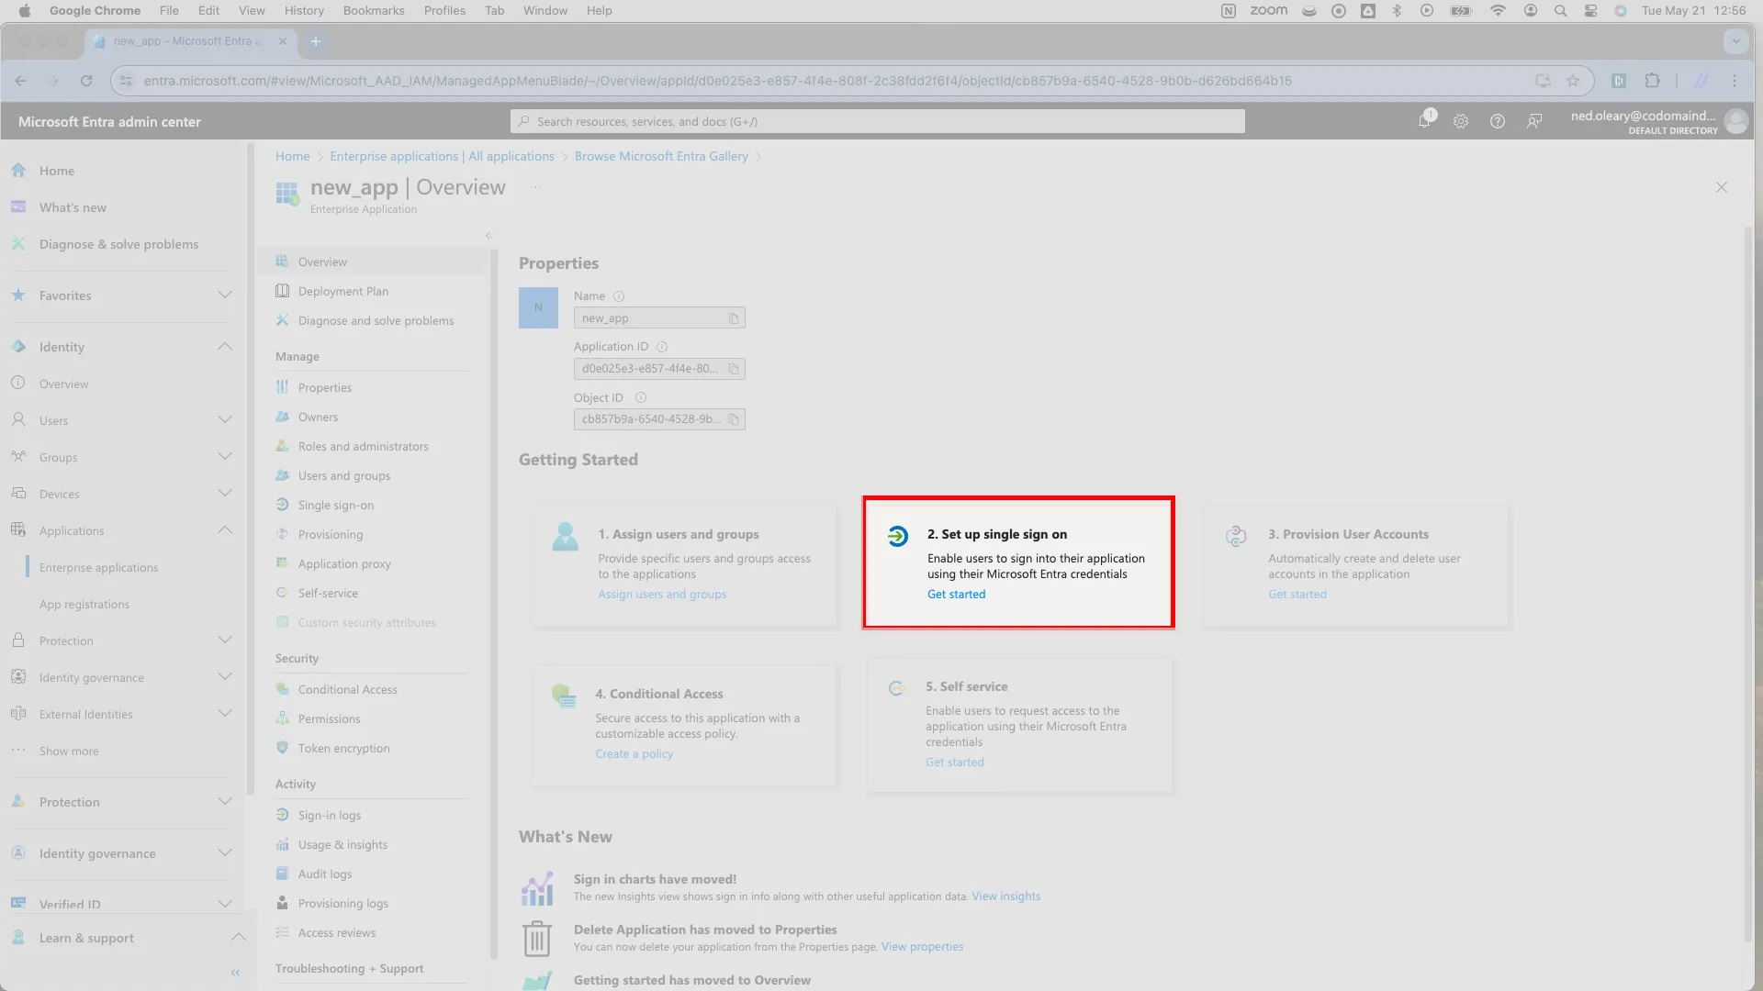The width and height of the screenshot is (1763, 991).
Task: Collapse the Identity section
Action: tap(225, 346)
